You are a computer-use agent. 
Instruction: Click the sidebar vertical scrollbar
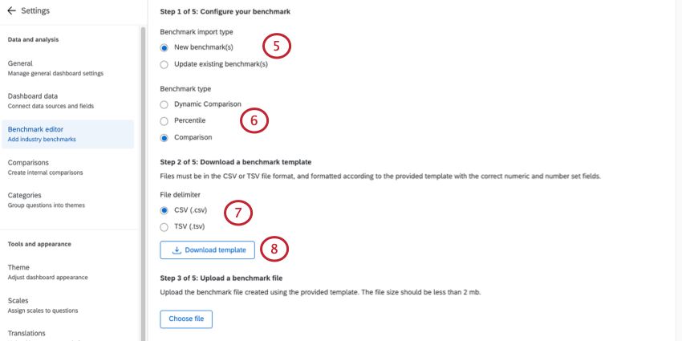tap(143, 160)
